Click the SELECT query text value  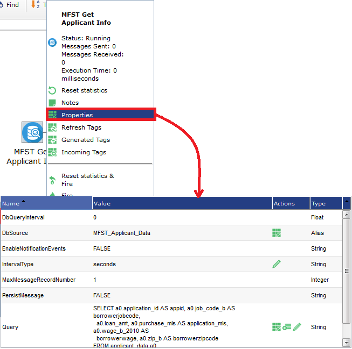click(164, 327)
